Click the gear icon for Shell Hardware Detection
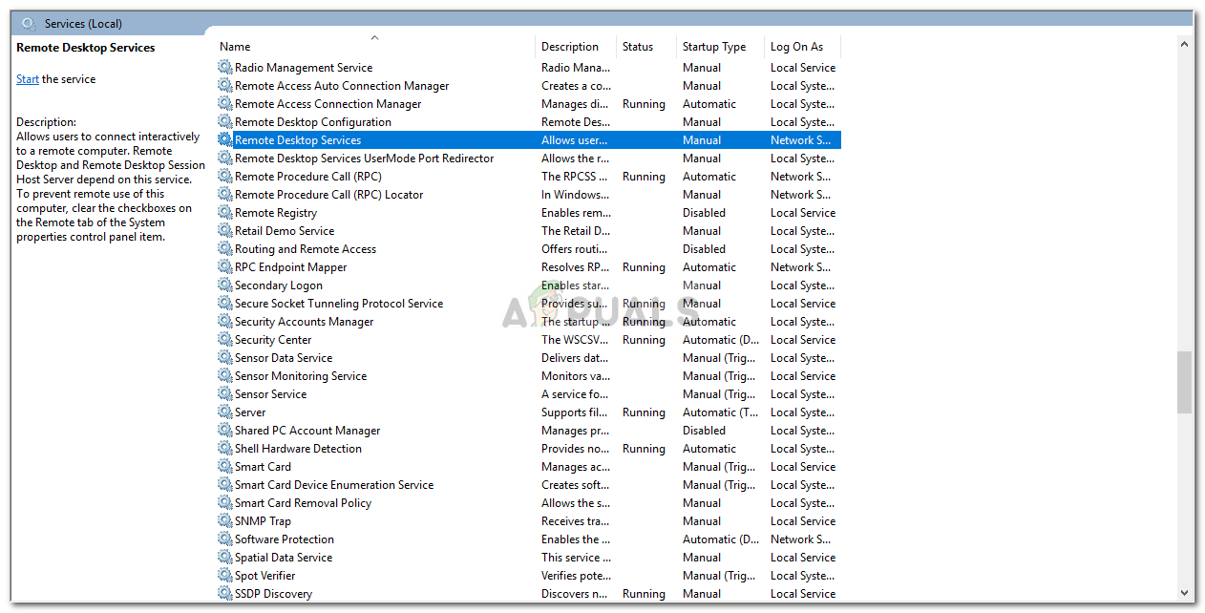This screenshot has height=613, width=1205. [x=224, y=449]
